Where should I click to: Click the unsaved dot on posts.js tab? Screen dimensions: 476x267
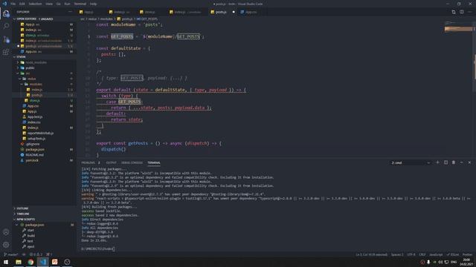(x=234, y=12)
